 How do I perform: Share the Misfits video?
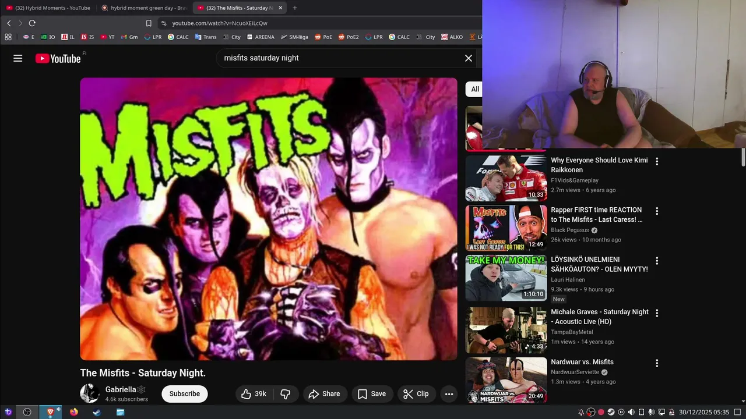(324, 394)
